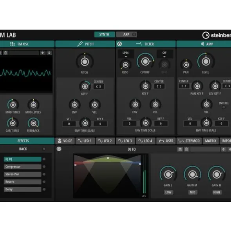Click the FM OSC grid icon
The width and height of the screenshot is (231, 232).
[x=13, y=44]
